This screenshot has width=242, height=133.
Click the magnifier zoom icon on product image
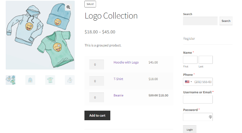coord(68,7)
